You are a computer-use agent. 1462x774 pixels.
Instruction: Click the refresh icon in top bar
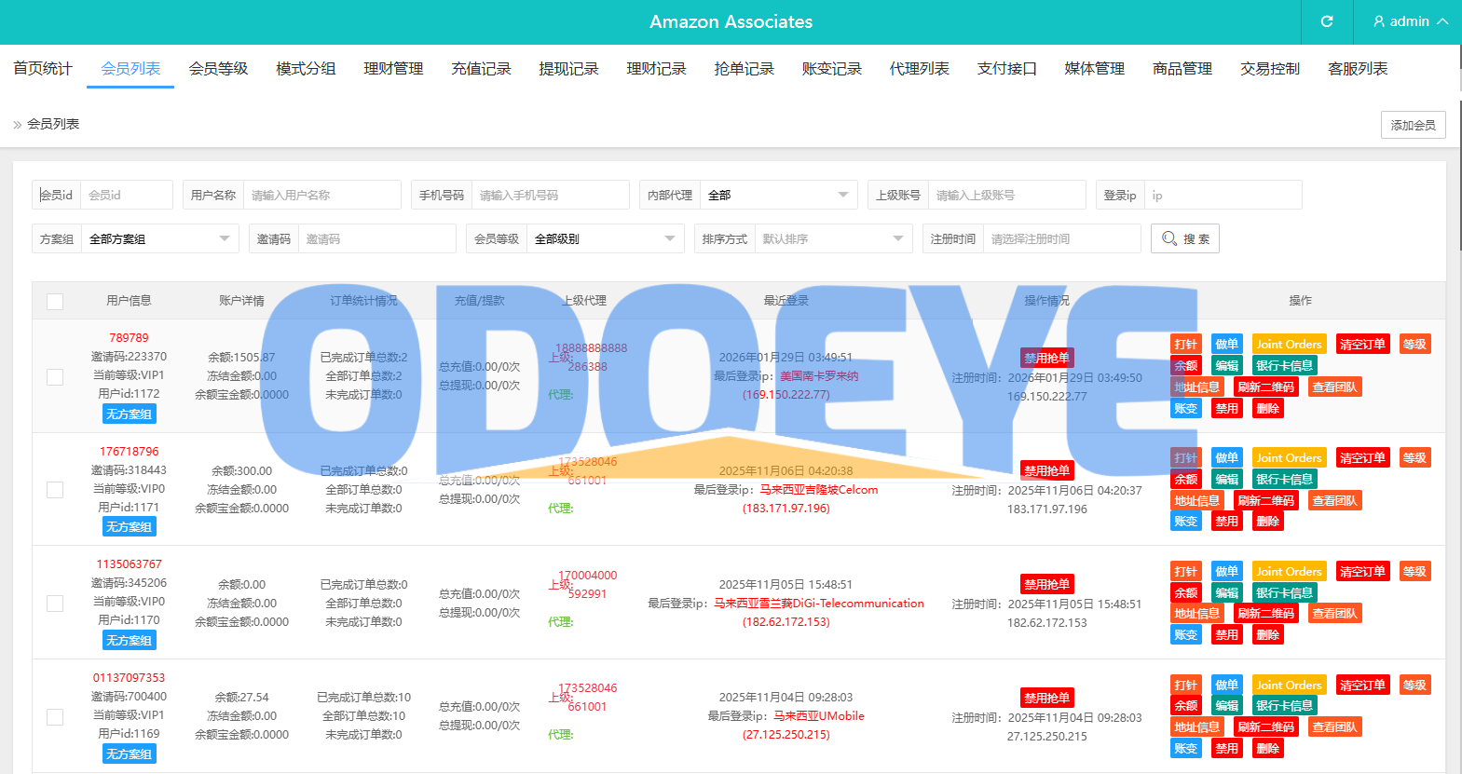tap(1327, 21)
